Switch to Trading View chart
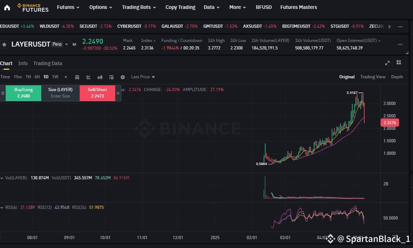413x248 pixels. pos(373,77)
